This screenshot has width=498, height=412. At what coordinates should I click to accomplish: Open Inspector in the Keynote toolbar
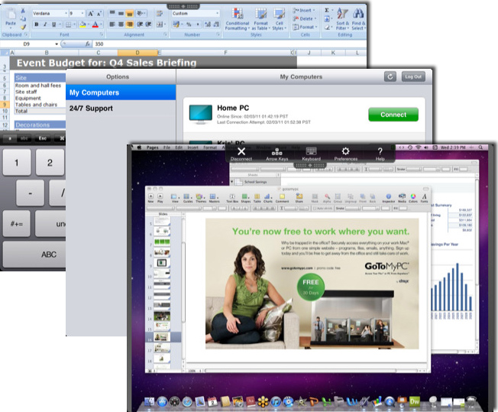click(x=389, y=198)
